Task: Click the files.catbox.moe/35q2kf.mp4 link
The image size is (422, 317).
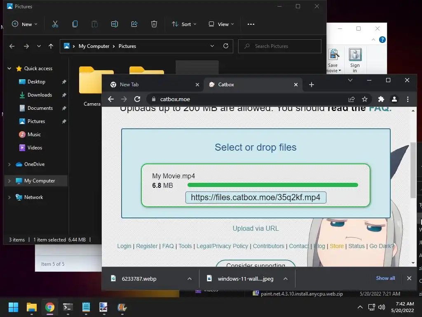Action: pos(256,197)
